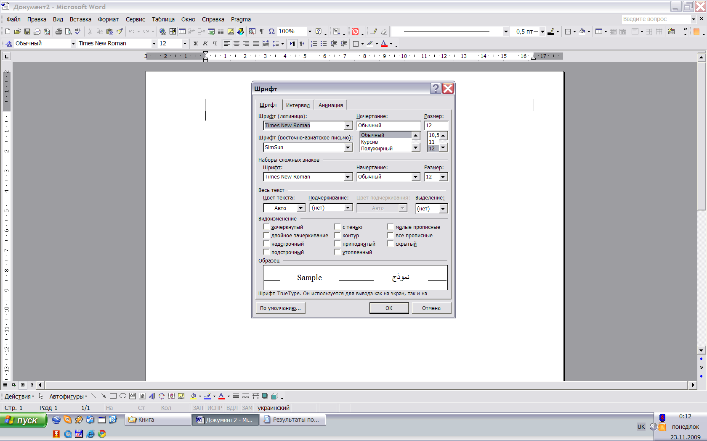Toggle bold Ж formatting
Viewport: 707px width, 441px height.
click(195, 44)
